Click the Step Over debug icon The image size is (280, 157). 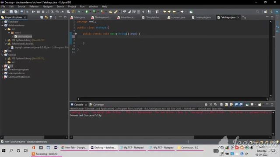click(x=57, y=12)
